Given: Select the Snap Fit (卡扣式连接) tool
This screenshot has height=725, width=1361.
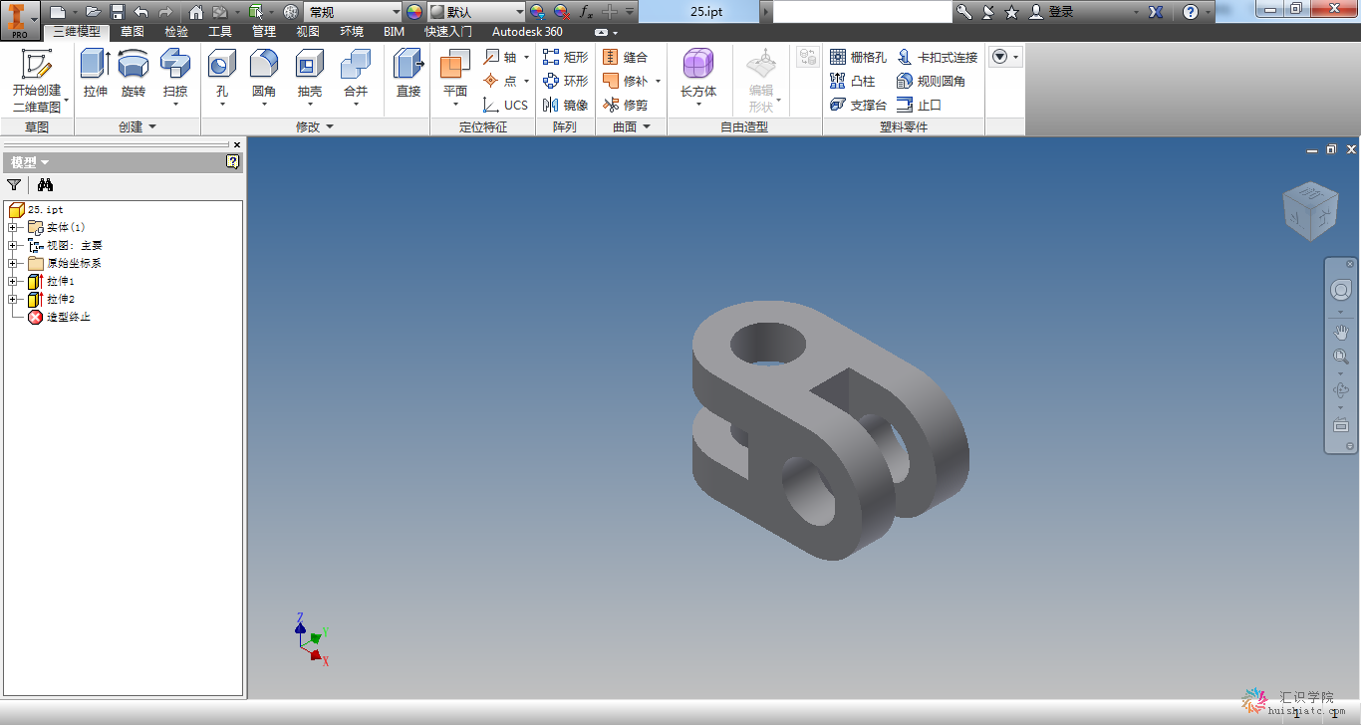Looking at the screenshot, I should (938, 57).
